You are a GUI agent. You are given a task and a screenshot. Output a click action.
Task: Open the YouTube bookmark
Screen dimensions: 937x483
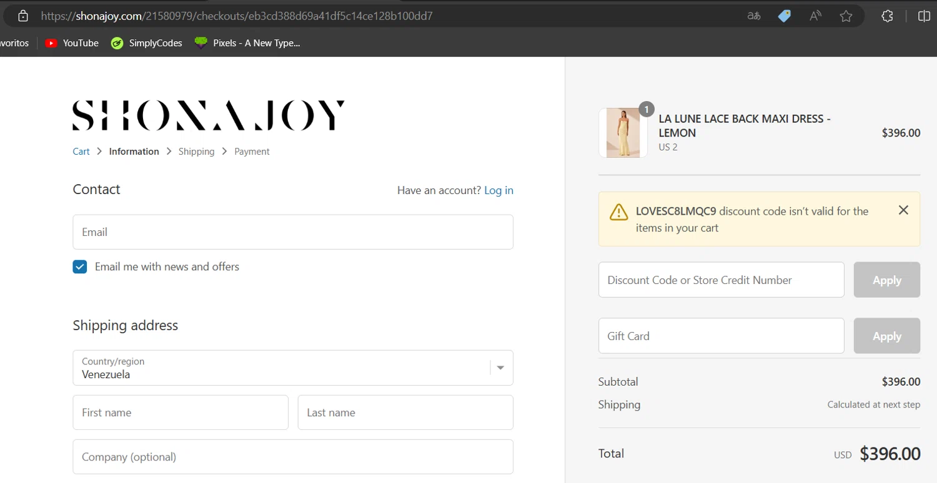72,43
